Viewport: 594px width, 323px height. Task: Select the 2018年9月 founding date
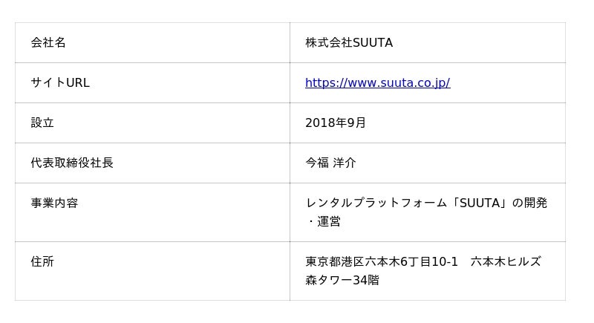click(x=336, y=123)
